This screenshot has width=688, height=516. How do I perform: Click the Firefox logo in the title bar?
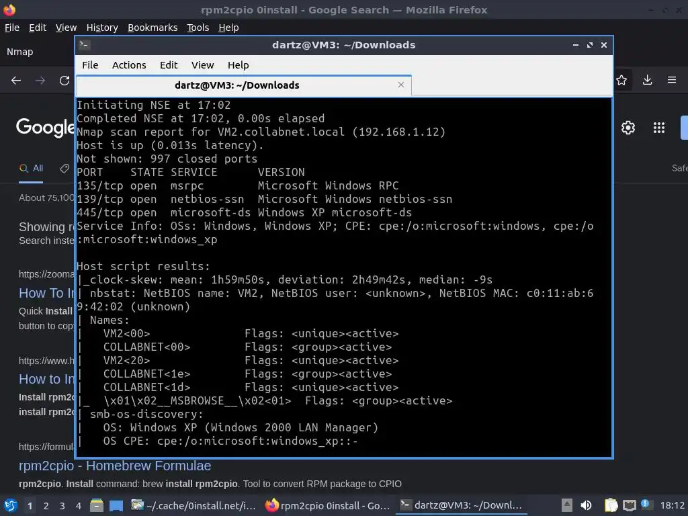[9, 9]
